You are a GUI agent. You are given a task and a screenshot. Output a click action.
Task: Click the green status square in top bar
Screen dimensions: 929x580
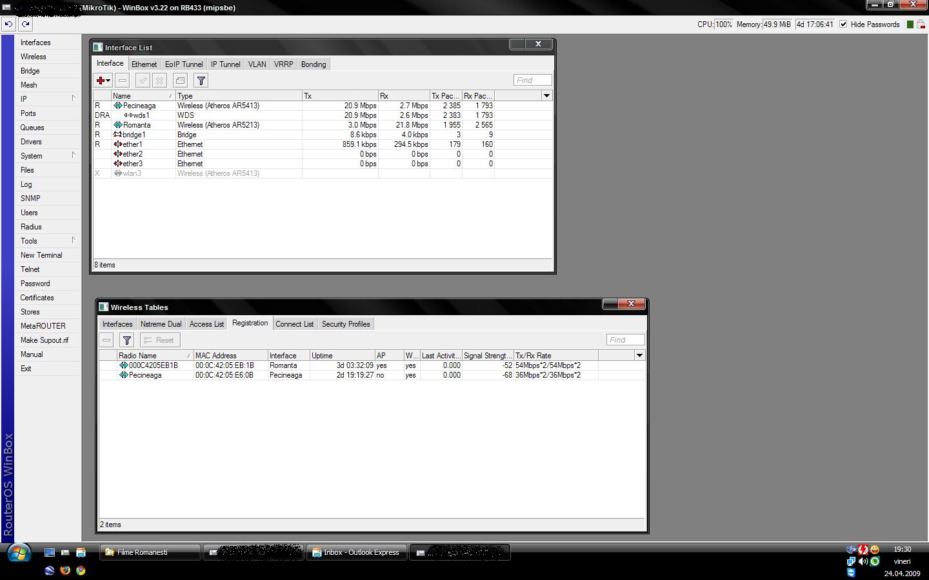pos(910,24)
